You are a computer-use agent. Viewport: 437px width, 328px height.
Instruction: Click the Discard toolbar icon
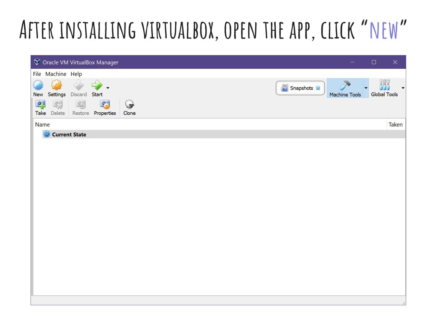click(79, 85)
